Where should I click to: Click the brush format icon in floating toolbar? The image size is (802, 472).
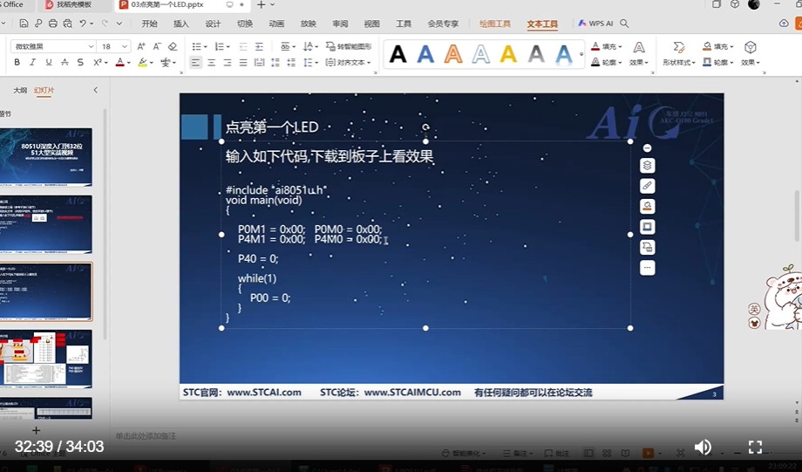pos(647,186)
